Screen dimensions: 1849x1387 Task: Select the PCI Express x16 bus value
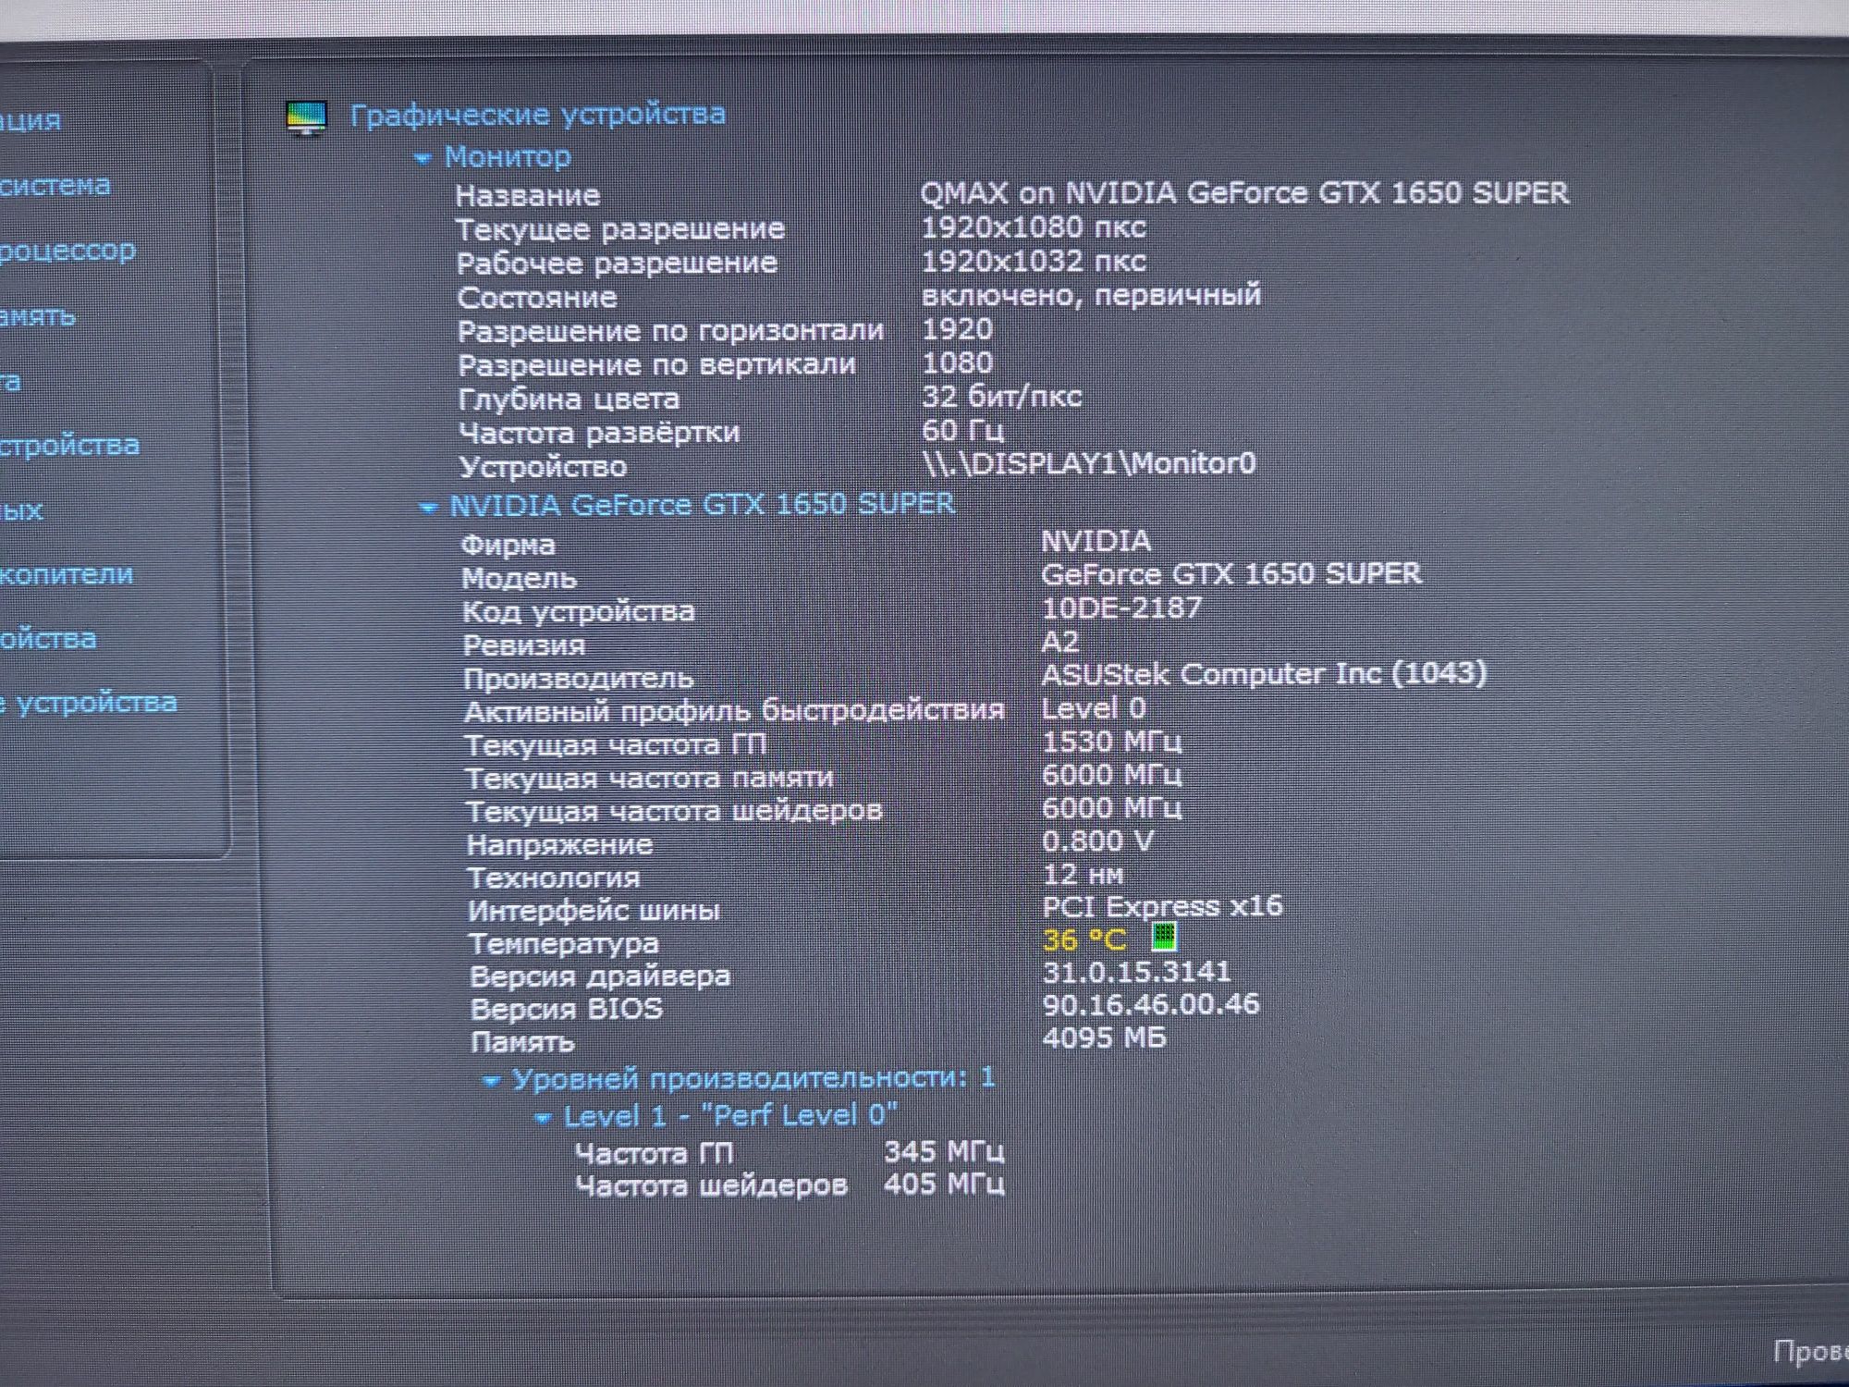tap(1162, 907)
